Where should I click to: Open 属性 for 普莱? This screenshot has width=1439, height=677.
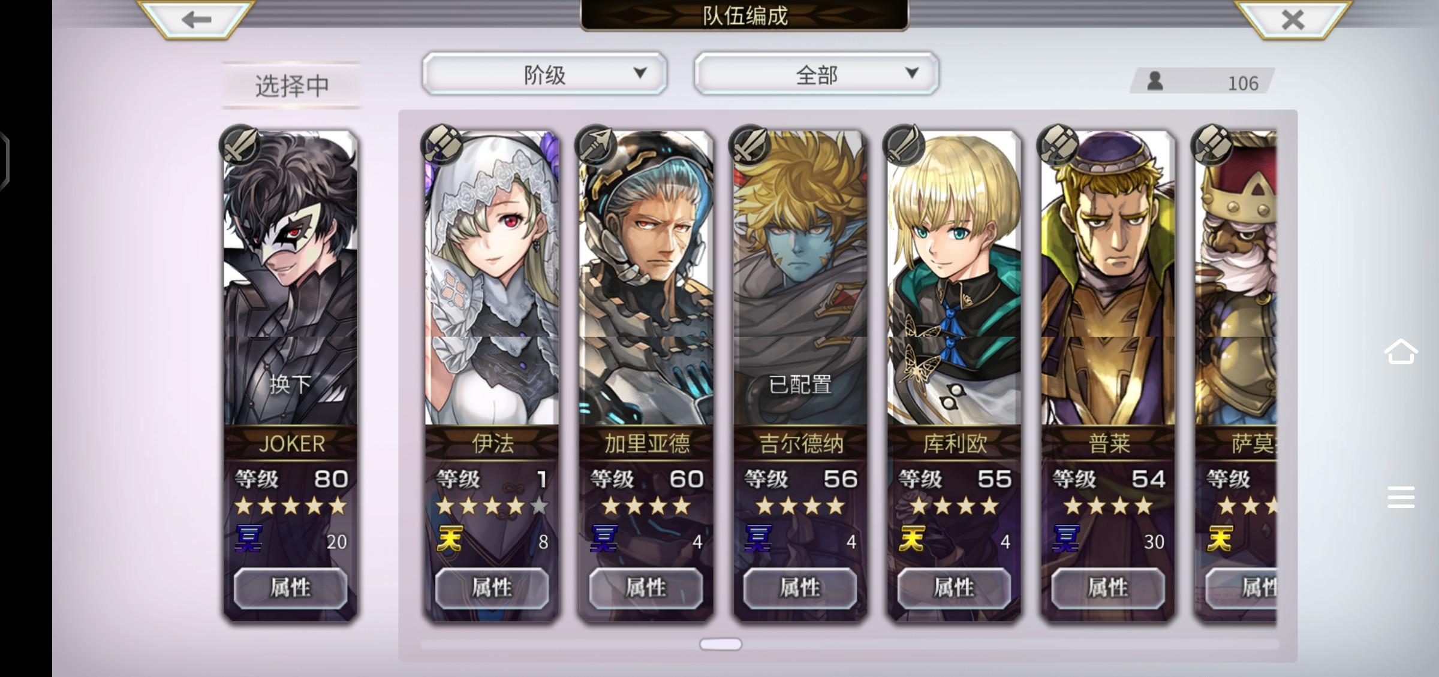(x=1108, y=588)
